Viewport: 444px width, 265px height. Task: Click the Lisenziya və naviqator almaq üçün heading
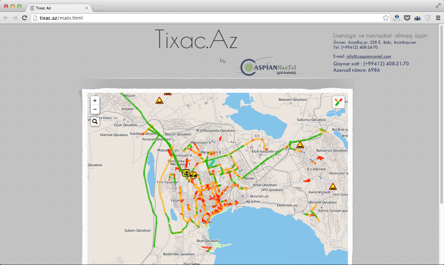coord(380,36)
